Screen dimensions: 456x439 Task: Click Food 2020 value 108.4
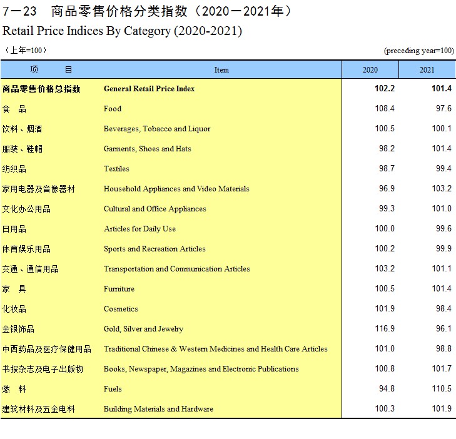coord(385,108)
